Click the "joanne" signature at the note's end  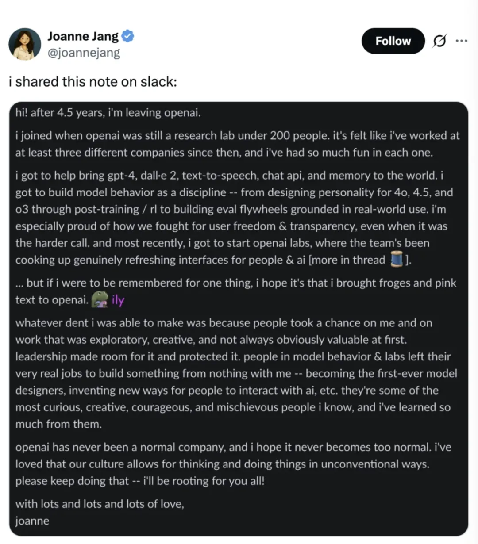(x=32, y=521)
